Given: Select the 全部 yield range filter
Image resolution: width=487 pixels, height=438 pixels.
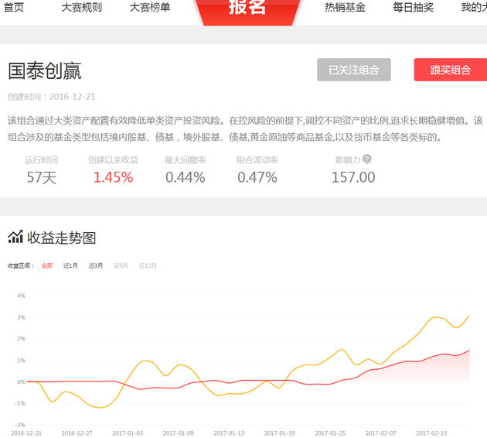Looking at the screenshot, I should point(47,265).
